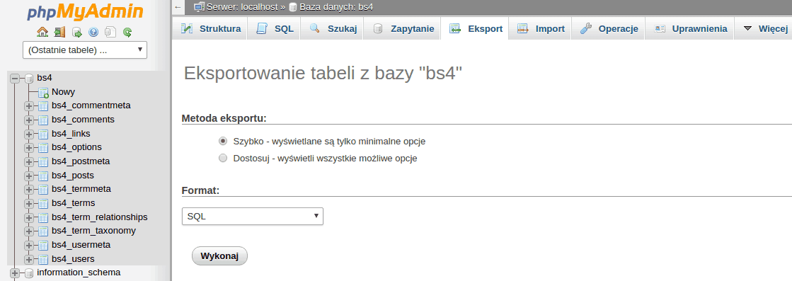
Task: Open the phpMyAdmin documentation help icon
Action: tap(93, 33)
